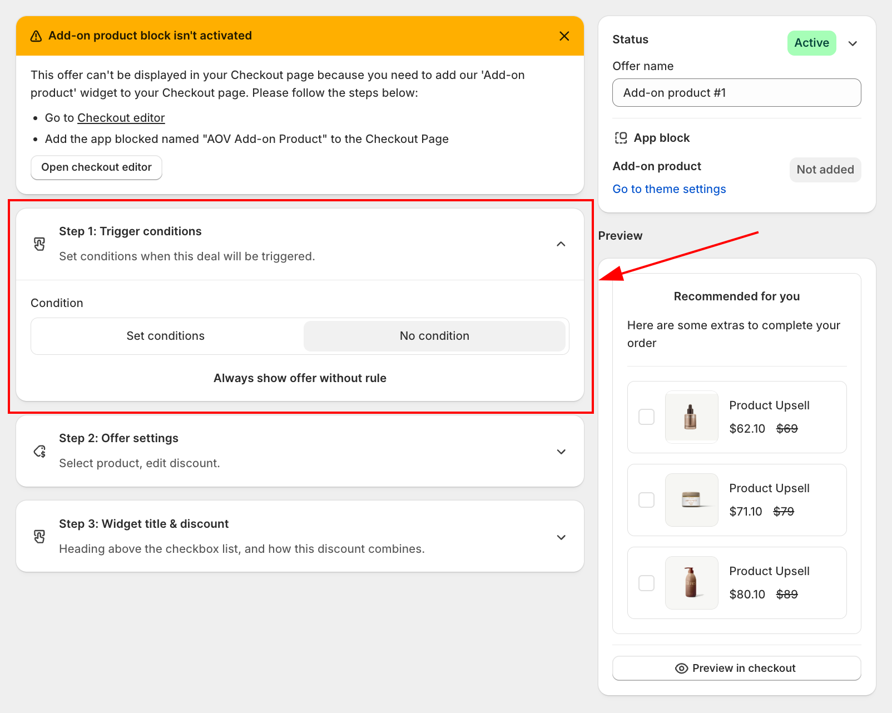Go to theme settings link
This screenshot has width=892, height=713.
669,189
